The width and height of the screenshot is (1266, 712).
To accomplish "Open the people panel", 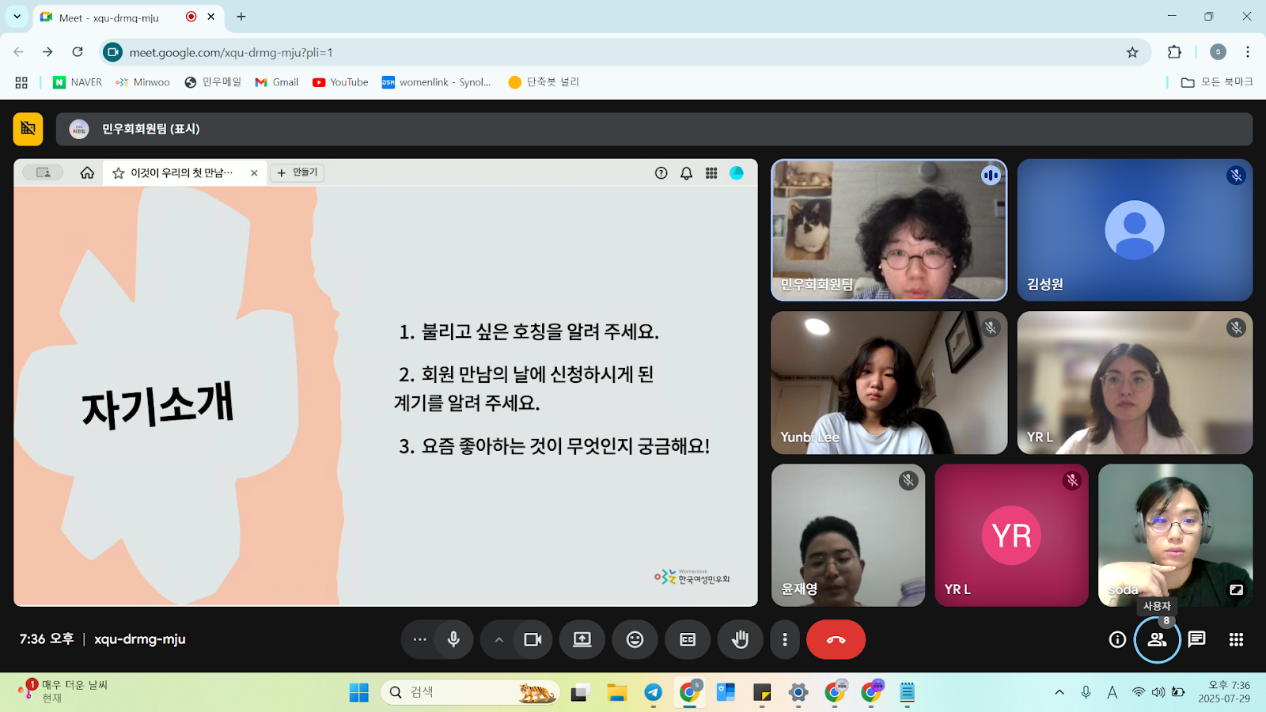I will [x=1157, y=639].
